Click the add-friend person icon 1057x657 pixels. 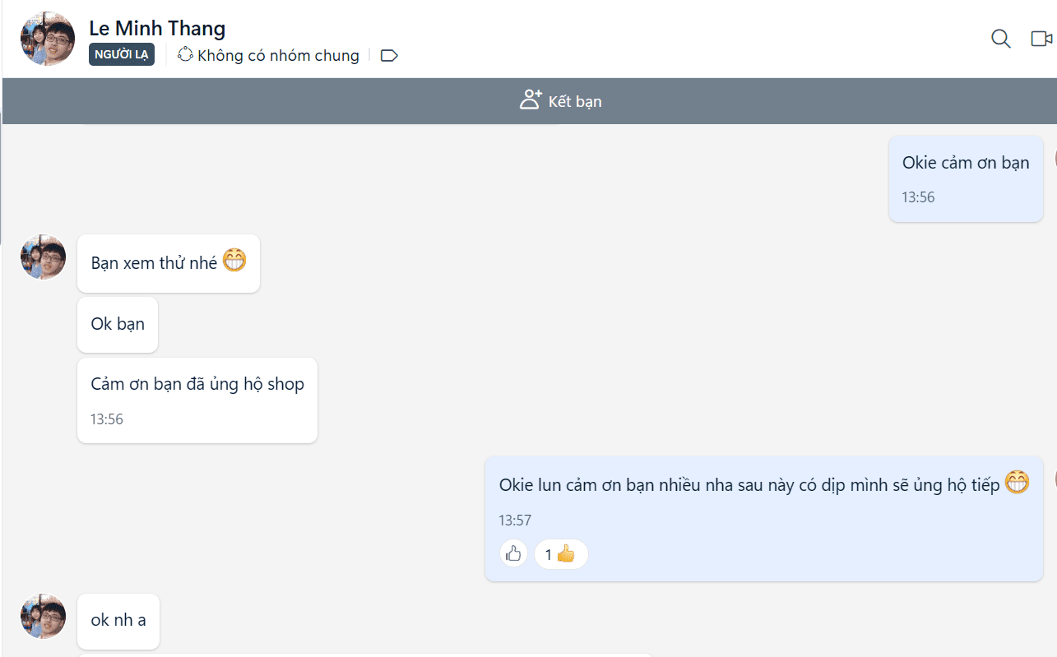point(531,100)
